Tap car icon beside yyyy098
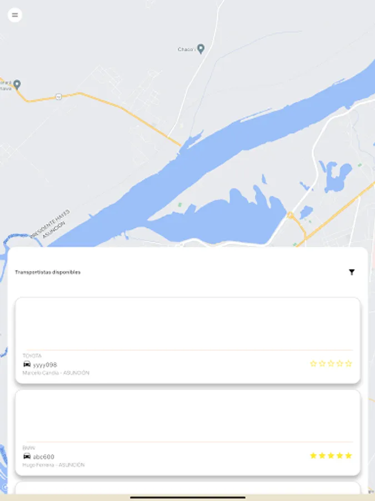The width and height of the screenshot is (375, 501). tap(27, 364)
